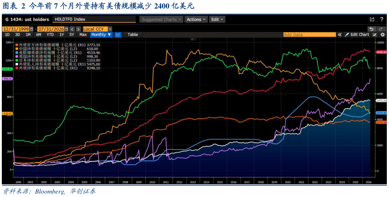This screenshot has width=389, height=197.
Task: Open the Monthly periodicity dropdown
Action: pyautogui.click(x=101, y=35)
